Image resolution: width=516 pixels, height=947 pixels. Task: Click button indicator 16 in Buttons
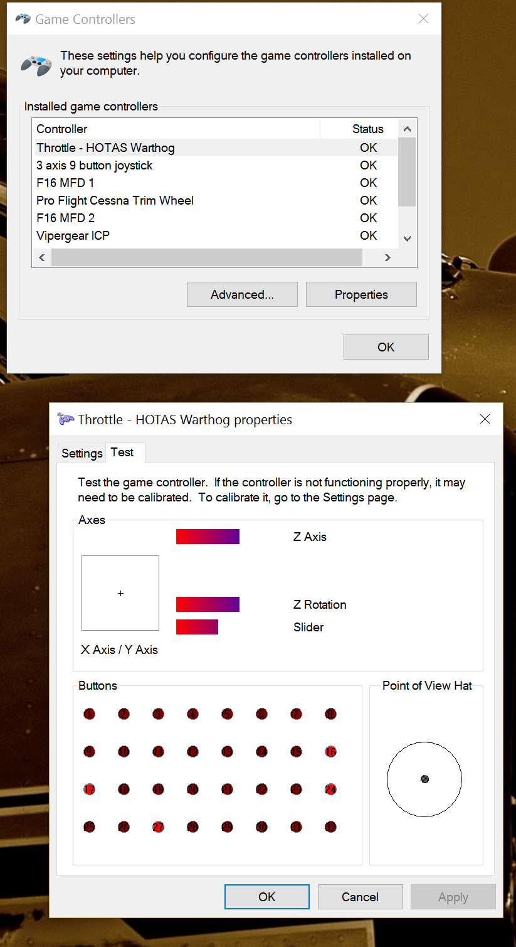click(x=330, y=751)
